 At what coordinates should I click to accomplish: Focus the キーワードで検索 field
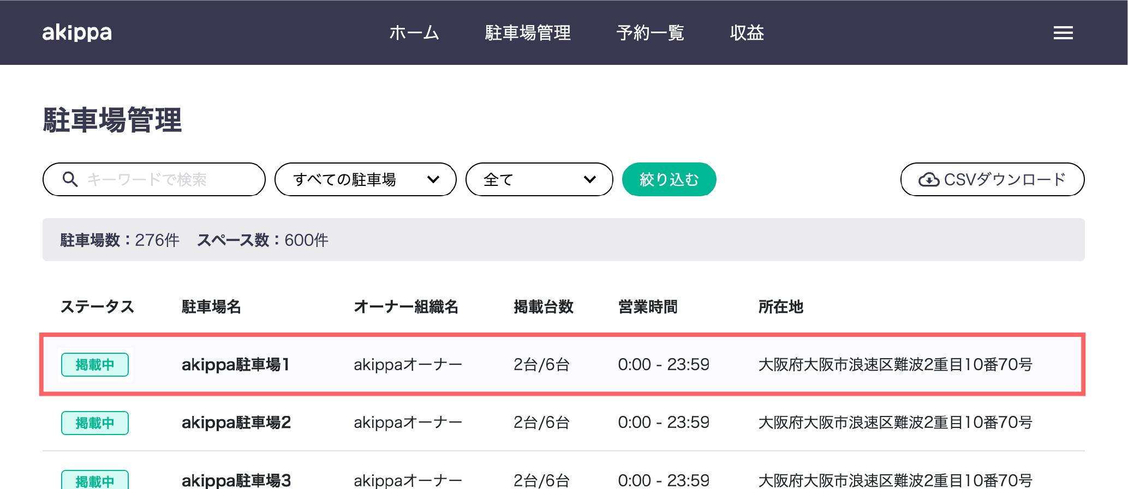pos(154,179)
